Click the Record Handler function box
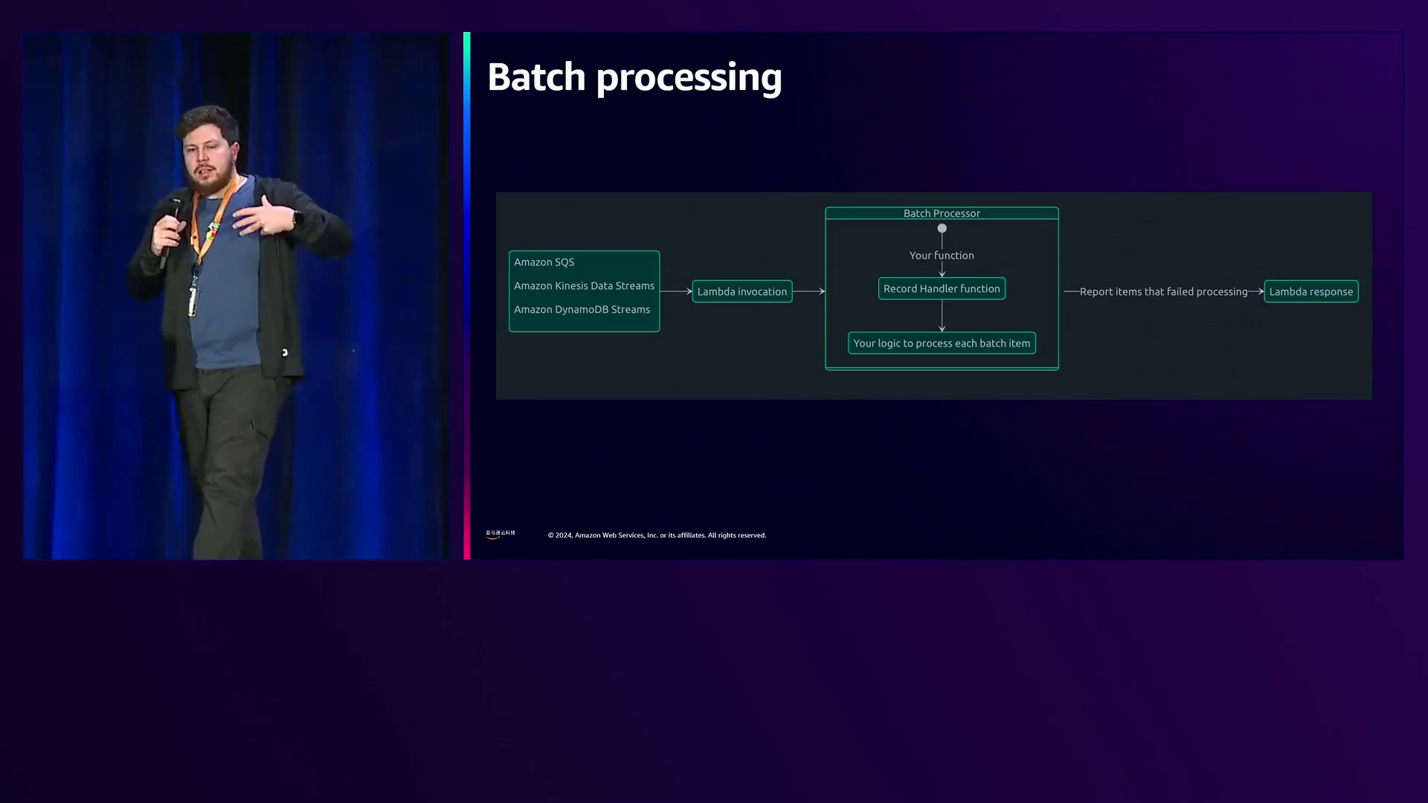 coord(942,288)
